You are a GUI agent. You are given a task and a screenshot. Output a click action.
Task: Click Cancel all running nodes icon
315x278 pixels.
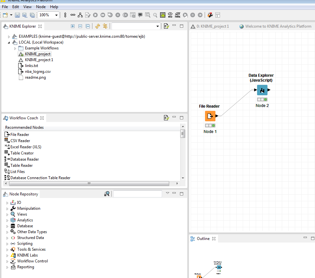pos(125,15)
